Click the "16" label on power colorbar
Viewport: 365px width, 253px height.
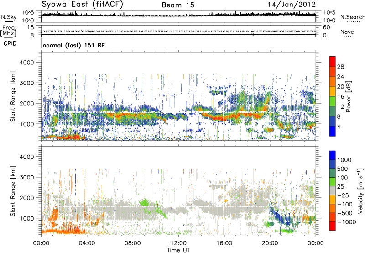click(x=340, y=97)
